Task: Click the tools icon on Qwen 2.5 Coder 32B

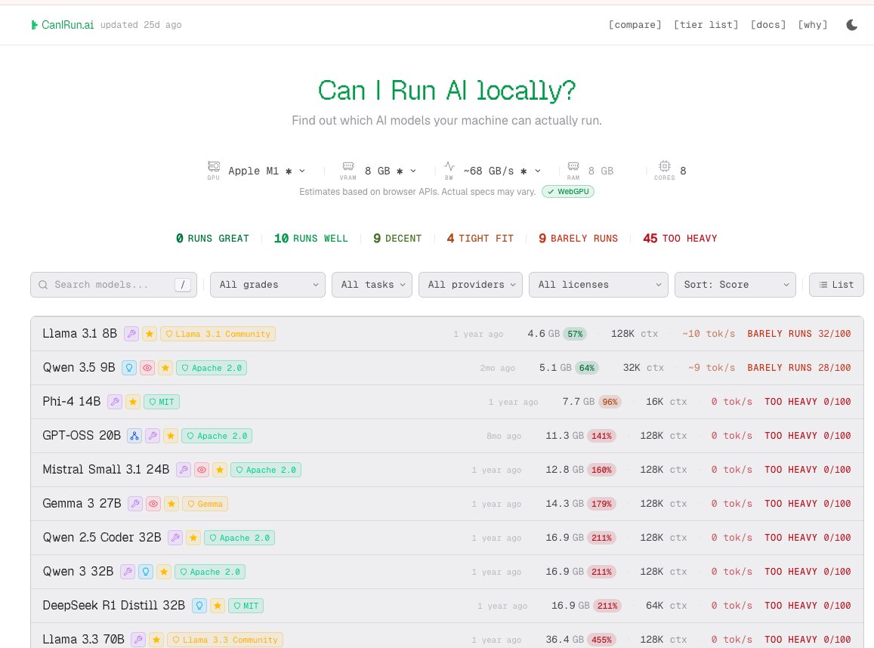Action: click(175, 538)
